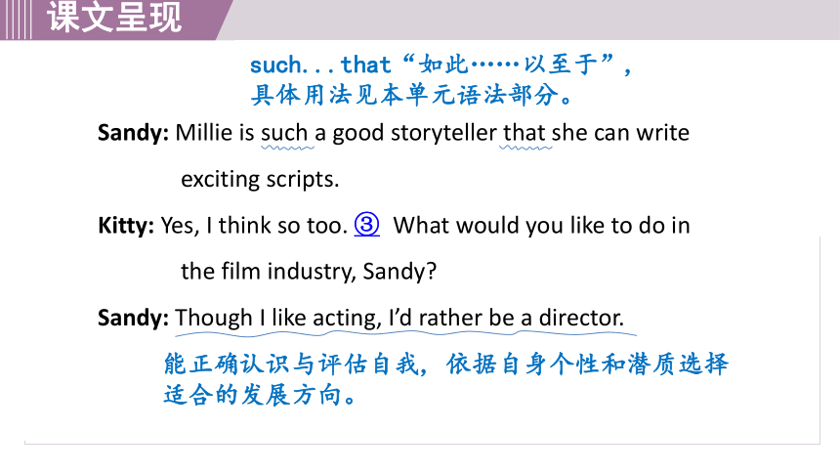Click the sentence "Yes, I think so too."
Viewport: 840px width, 473px height.
[255, 226]
